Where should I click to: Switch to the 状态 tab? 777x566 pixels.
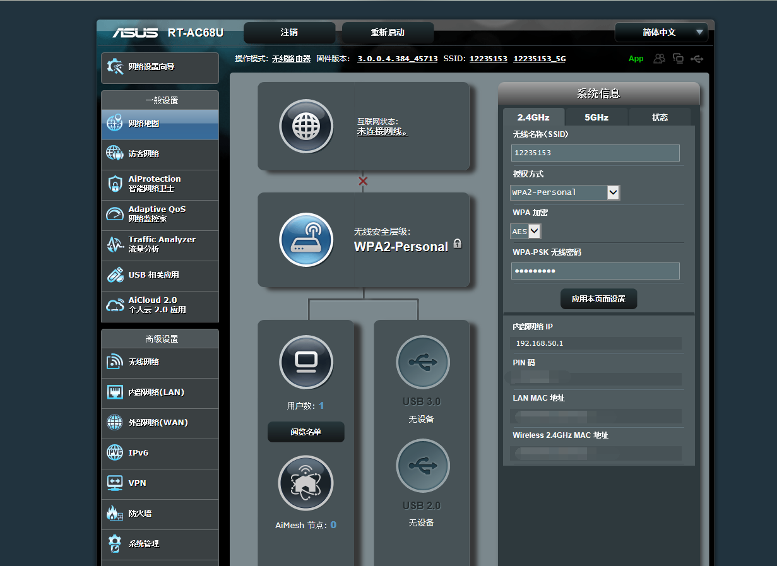(660, 117)
